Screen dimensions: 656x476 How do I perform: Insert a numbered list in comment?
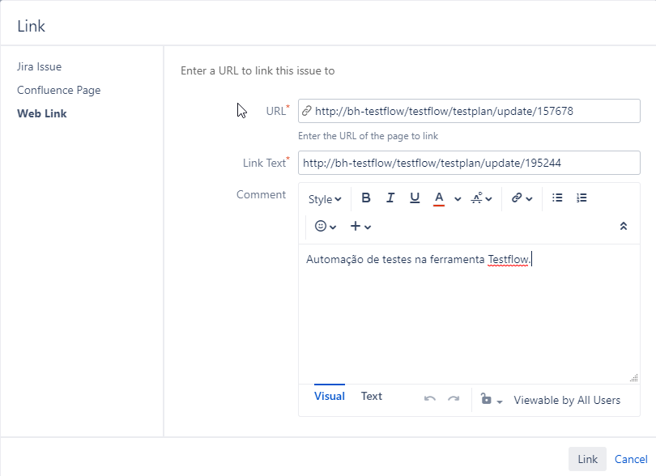pyautogui.click(x=581, y=198)
